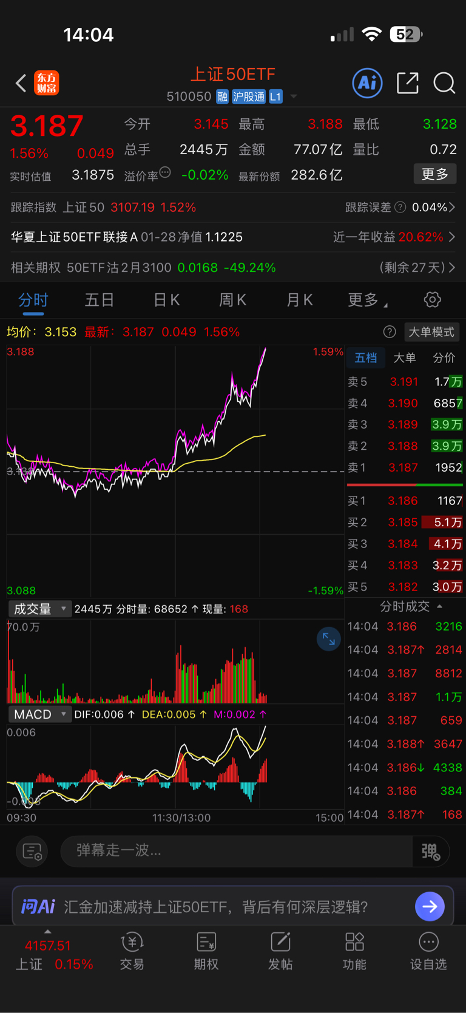This screenshot has width=466, height=1013.
Task: Open the Ai assistant round icon
Action: (x=368, y=83)
